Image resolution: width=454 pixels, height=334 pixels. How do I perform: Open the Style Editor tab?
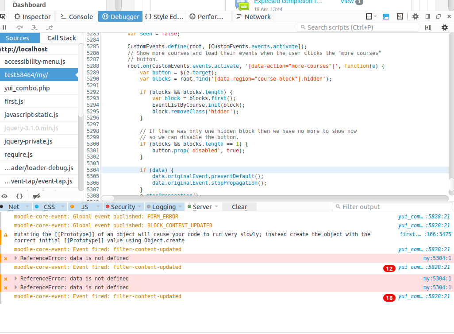[164, 16]
